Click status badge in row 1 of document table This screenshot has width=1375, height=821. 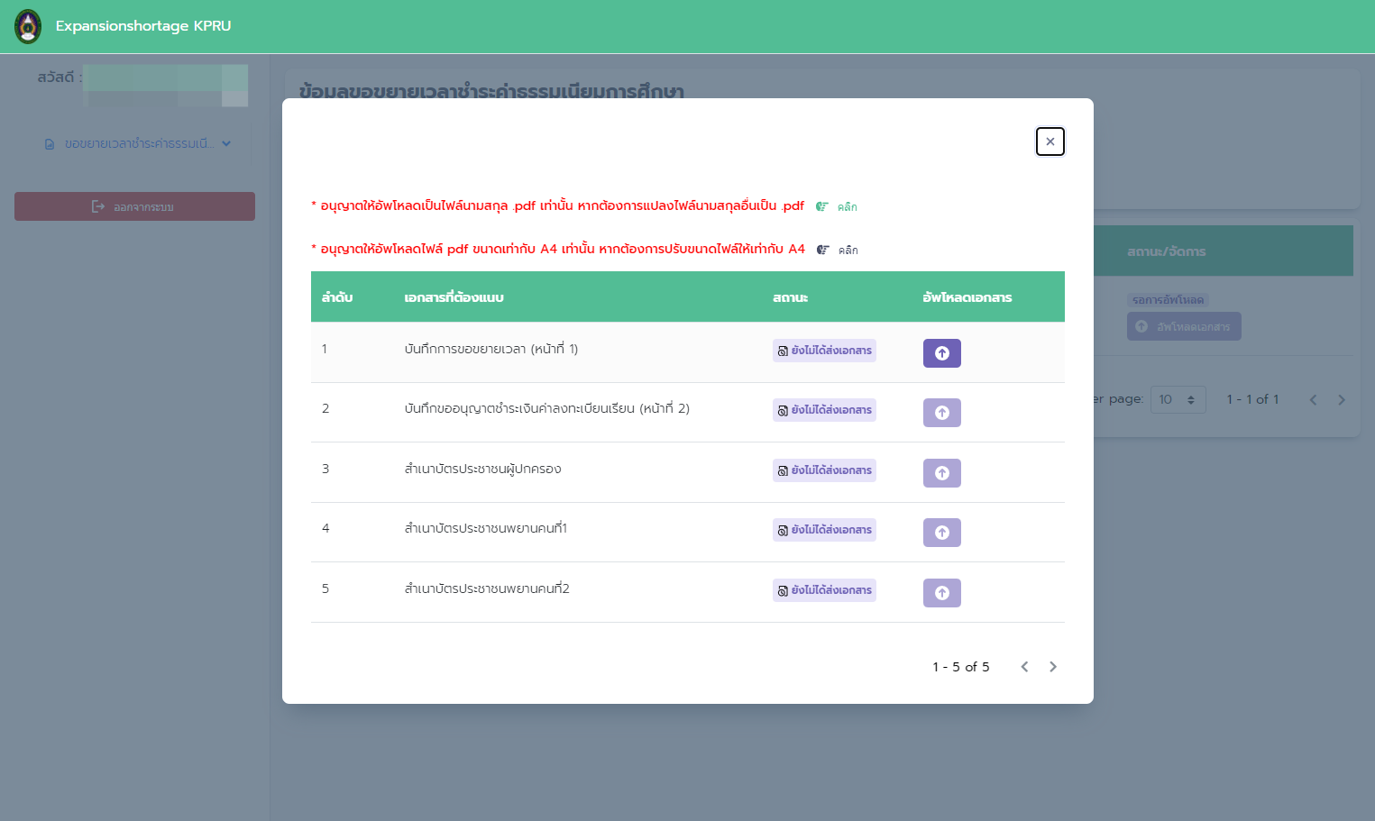[824, 351]
